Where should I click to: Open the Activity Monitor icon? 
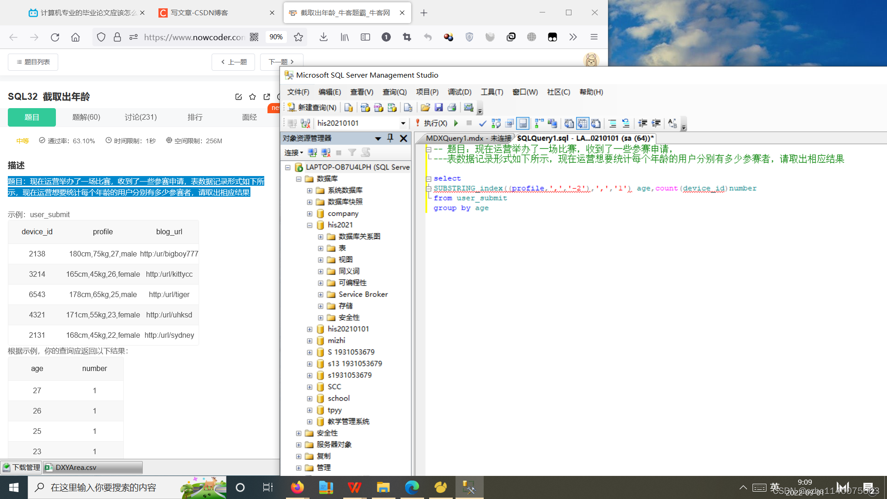469,108
